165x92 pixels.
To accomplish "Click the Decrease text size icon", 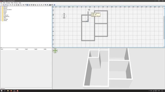I will 39,5.
